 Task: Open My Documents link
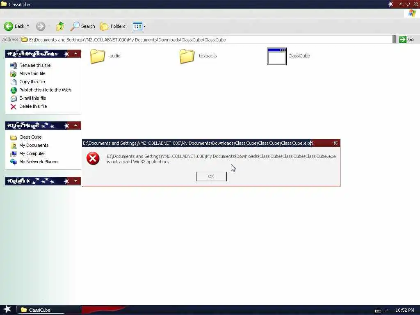[x=34, y=145]
